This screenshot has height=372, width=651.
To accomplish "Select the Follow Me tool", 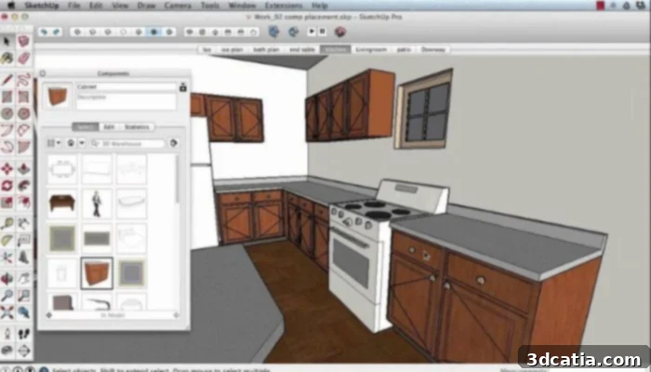I will point(23,186).
